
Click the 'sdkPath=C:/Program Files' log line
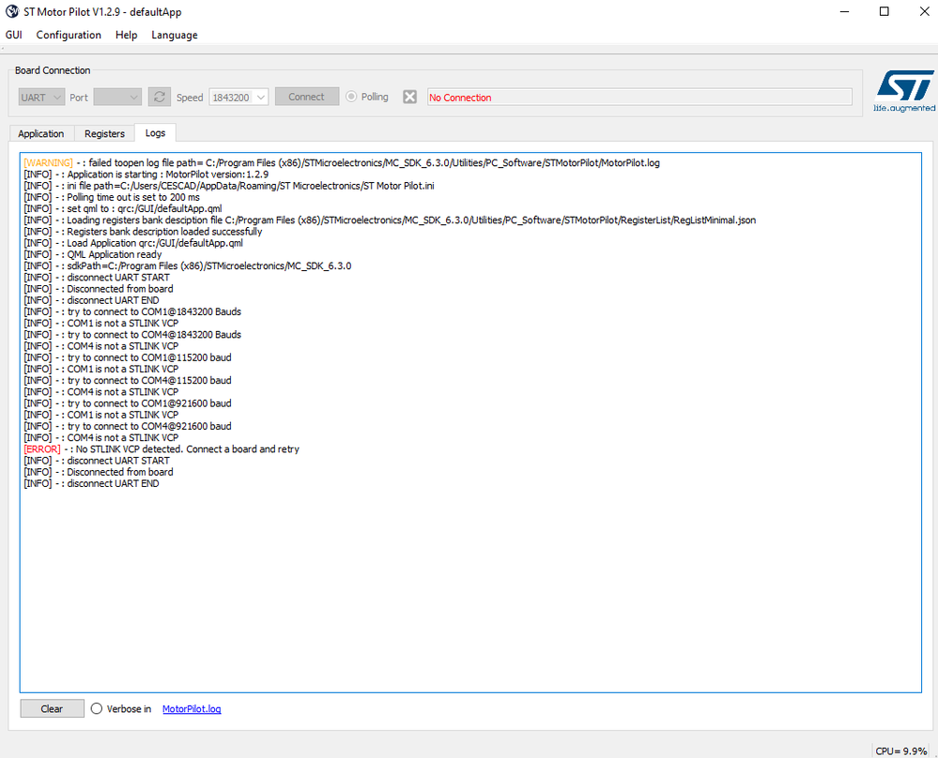point(187,265)
